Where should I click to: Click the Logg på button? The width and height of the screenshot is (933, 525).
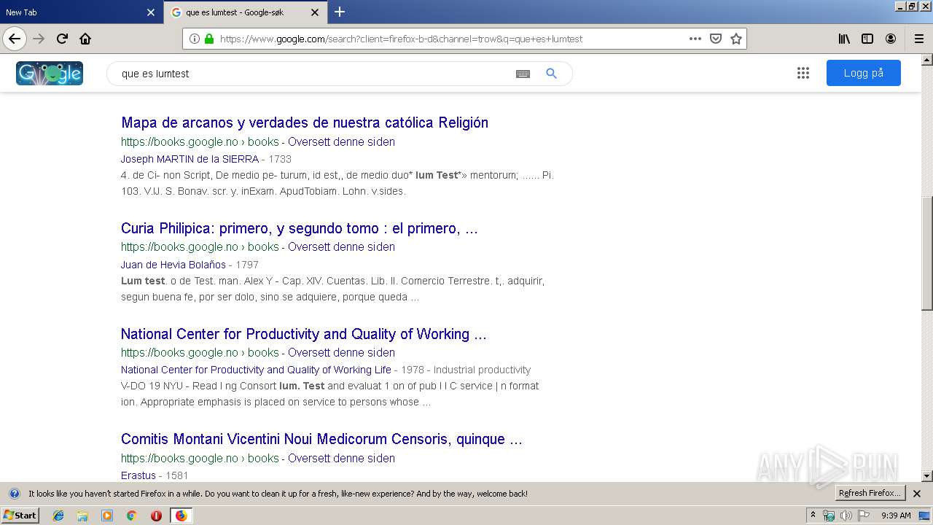(x=864, y=73)
